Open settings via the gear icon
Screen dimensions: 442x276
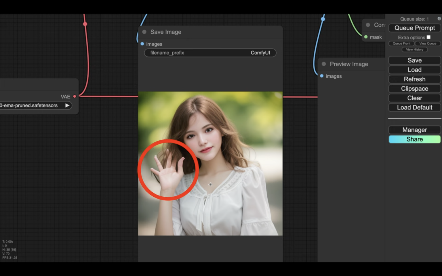439,19
